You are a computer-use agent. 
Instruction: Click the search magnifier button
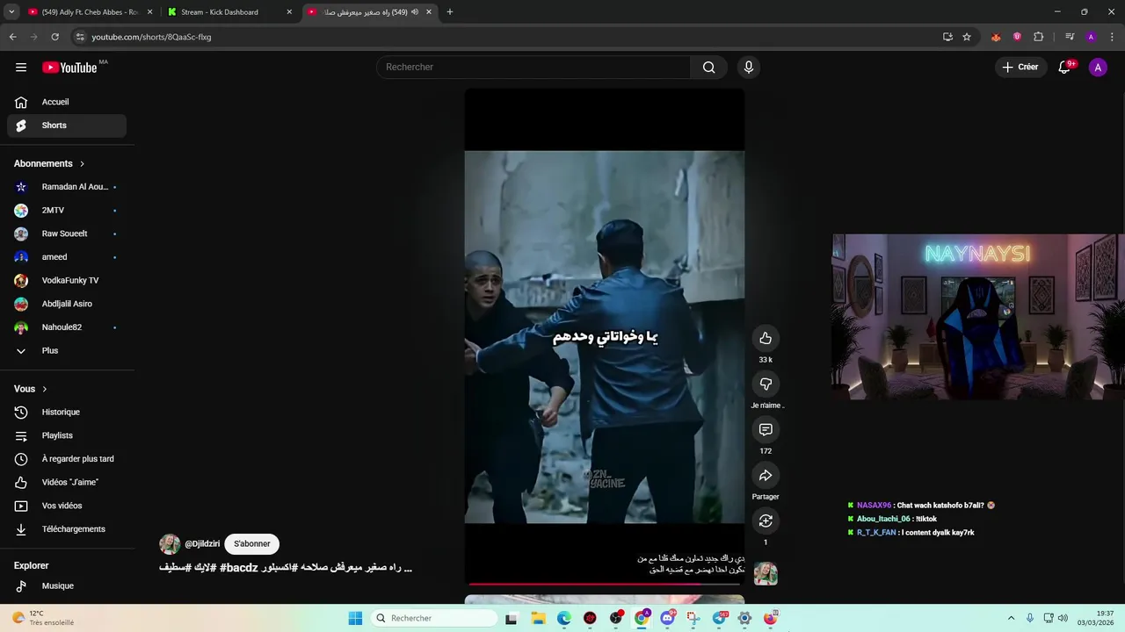pos(708,68)
